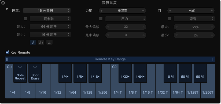Image resolution: width=221 pixels, height=104 pixels.
Task: Grab the right Remote Key Range handle
Action: tap(213, 59)
